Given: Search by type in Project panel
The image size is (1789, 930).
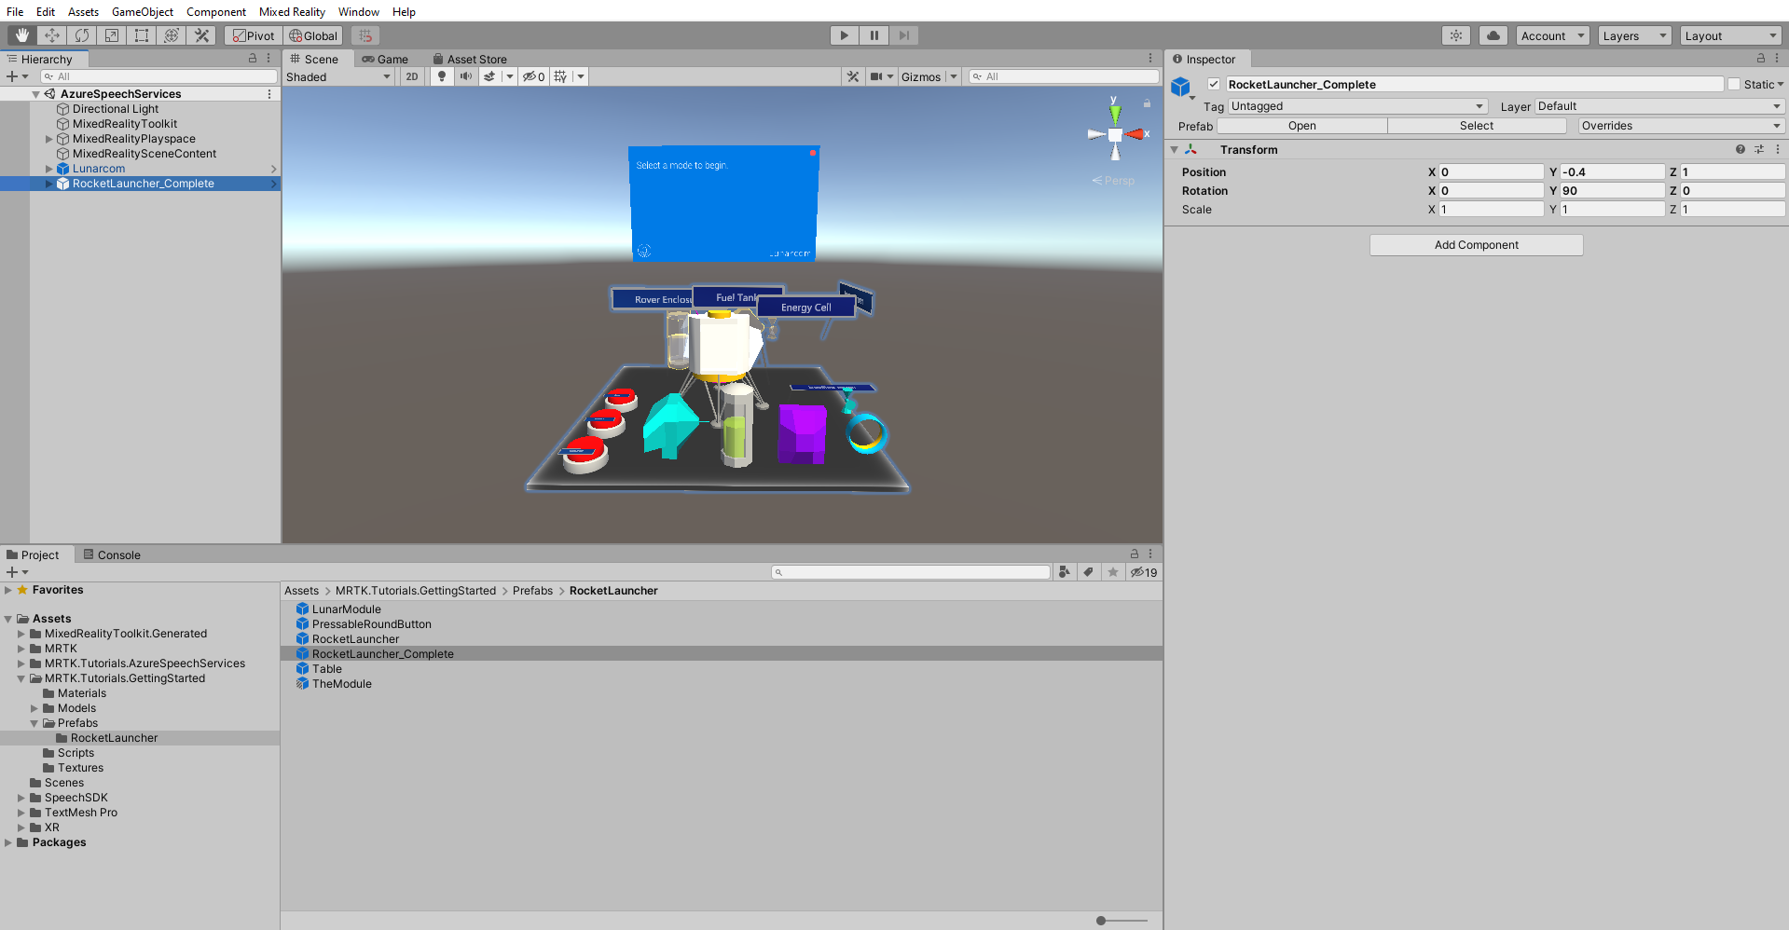Looking at the screenshot, I should click(x=1065, y=572).
